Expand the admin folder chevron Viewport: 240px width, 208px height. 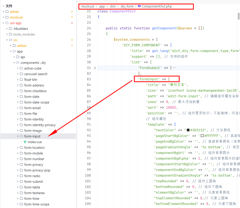pos(3,12)
